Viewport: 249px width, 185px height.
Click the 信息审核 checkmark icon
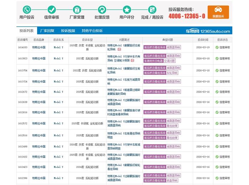(52, 10)
